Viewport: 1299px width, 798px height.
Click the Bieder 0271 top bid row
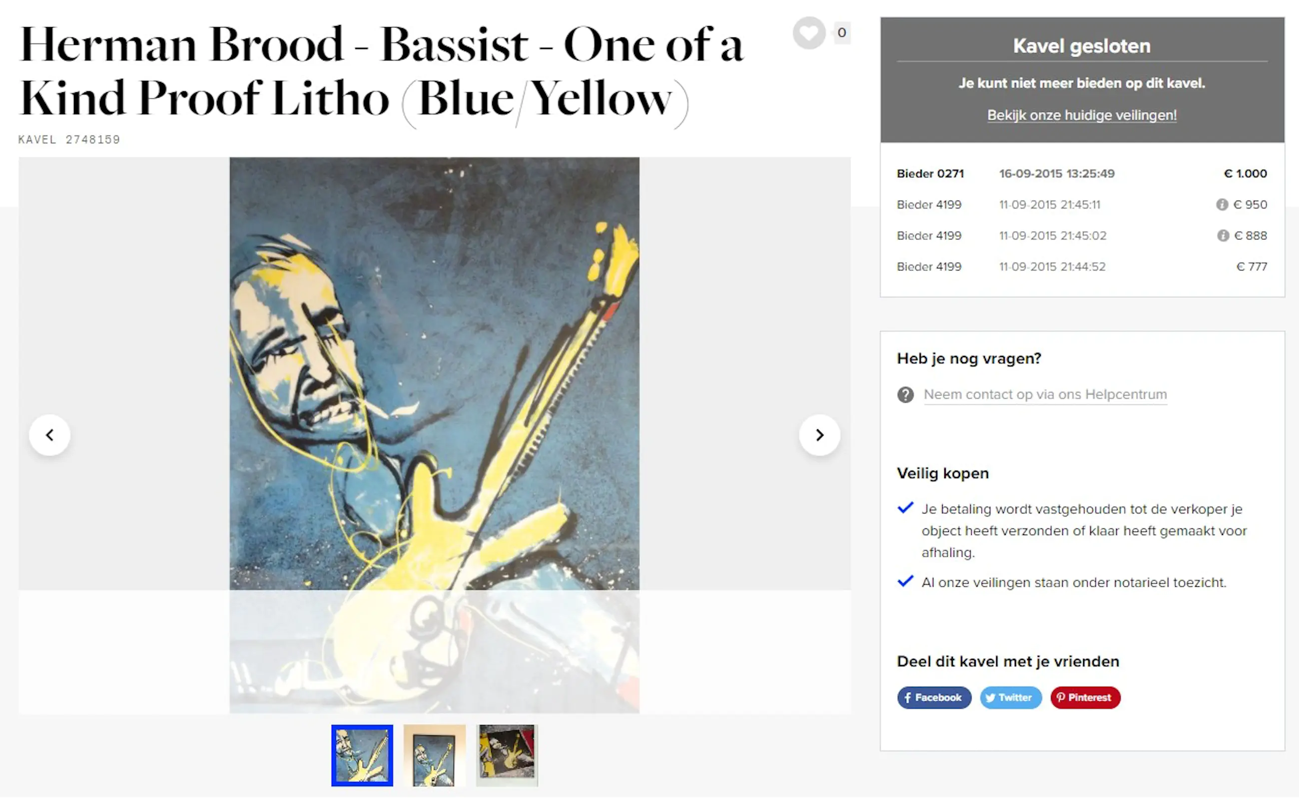tap(1081, 174)
